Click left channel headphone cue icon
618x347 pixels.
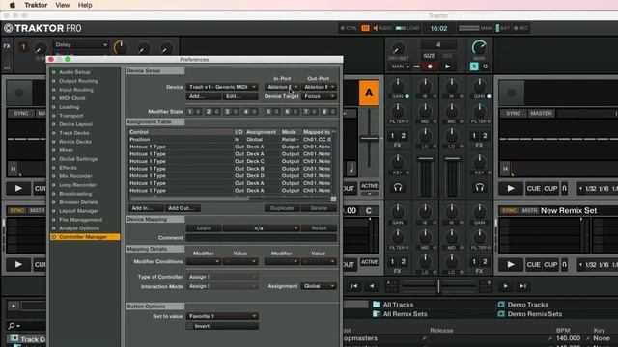[x=398, y=188]
